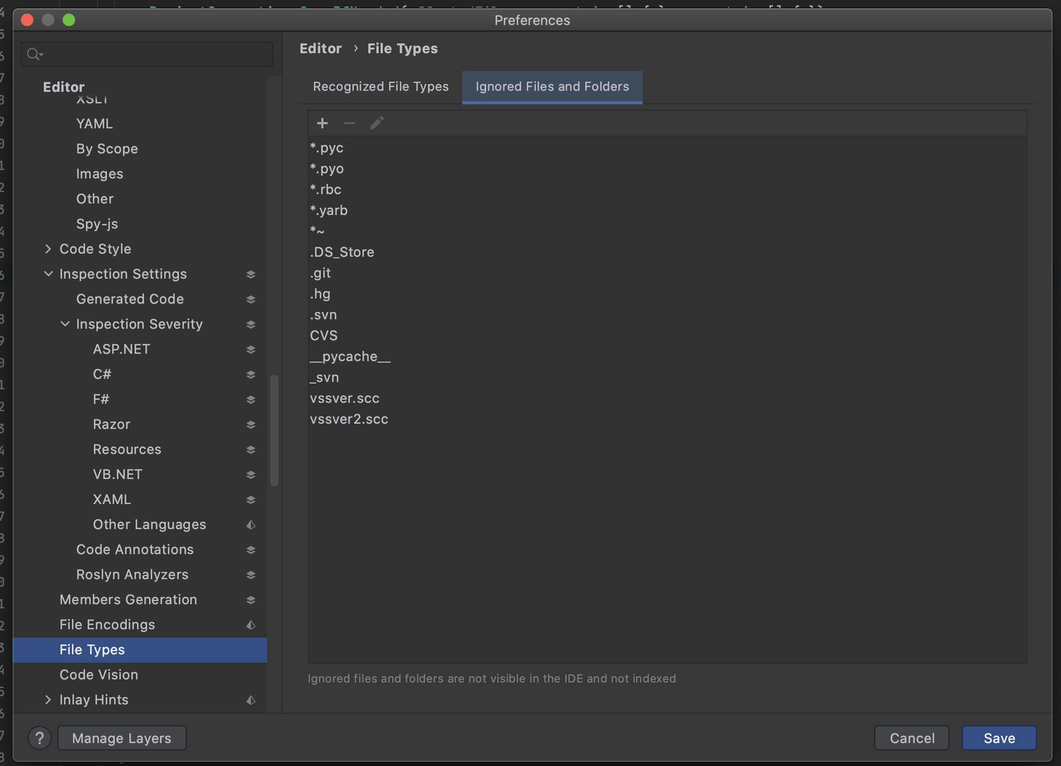This screenshot has width=1061, height=766.
Task: Click the Remove (minus) pattern icon
Action: (x=349, y=123)
